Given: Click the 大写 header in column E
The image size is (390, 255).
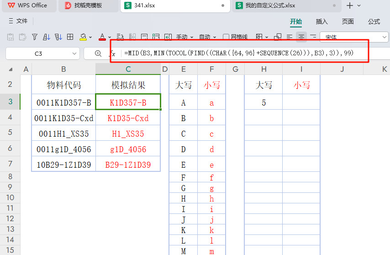Looking at the screenshot, I should pyautogui.click(x=184, y=85).
